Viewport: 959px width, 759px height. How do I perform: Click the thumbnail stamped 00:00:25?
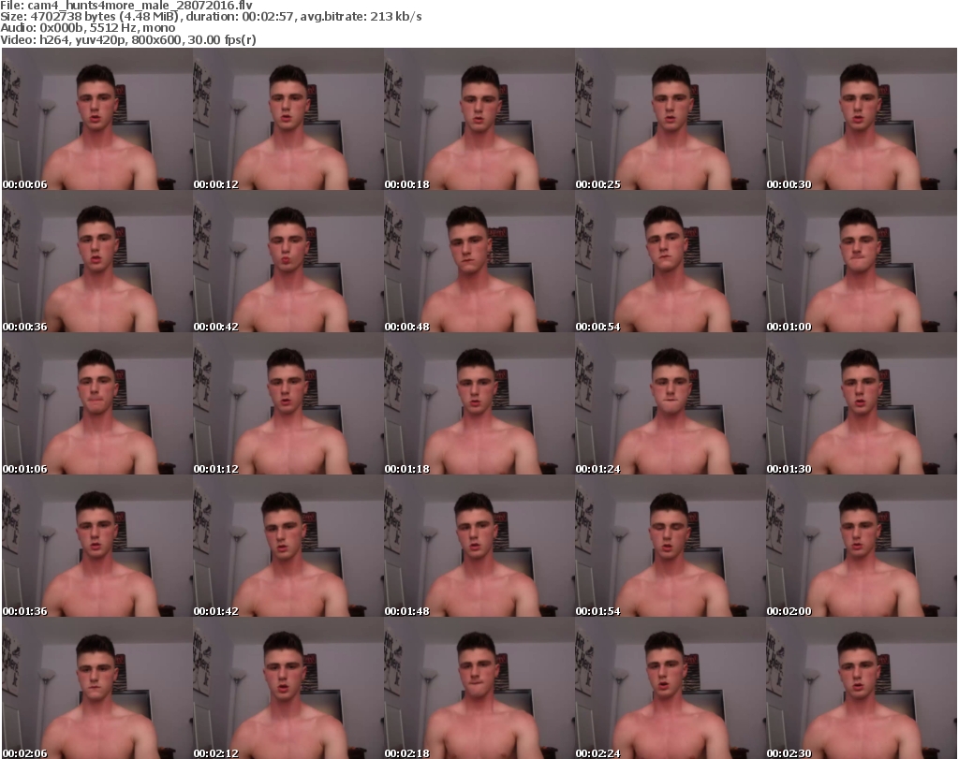671,119
